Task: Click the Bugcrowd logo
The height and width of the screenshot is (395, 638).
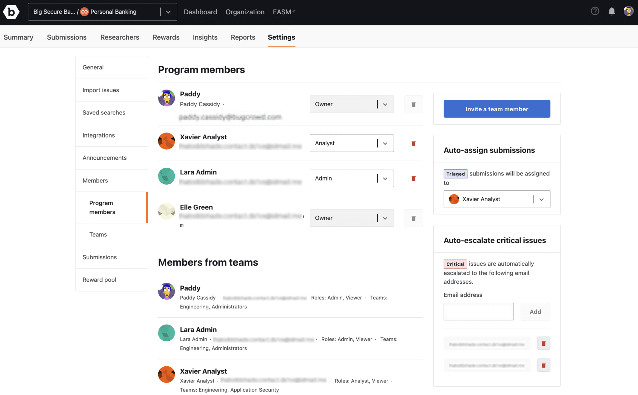Action: click(x=11, y=12)
